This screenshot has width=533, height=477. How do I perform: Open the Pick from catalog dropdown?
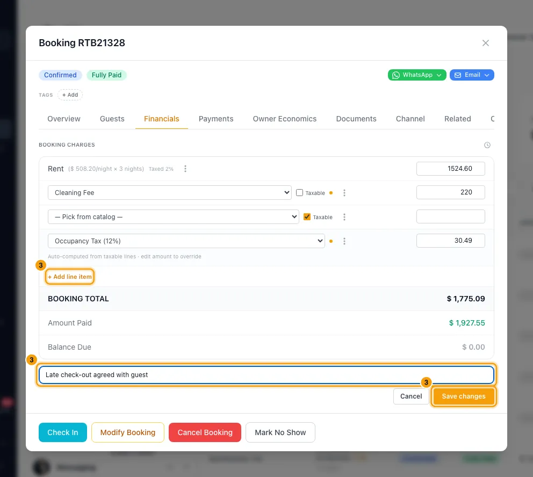click(x=174, y=217)
